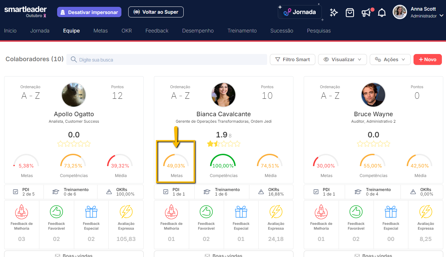This screenshot has width=446, height=257.
Task: Open Apollo Ogatto's profile name link
Action: (74, 114)
